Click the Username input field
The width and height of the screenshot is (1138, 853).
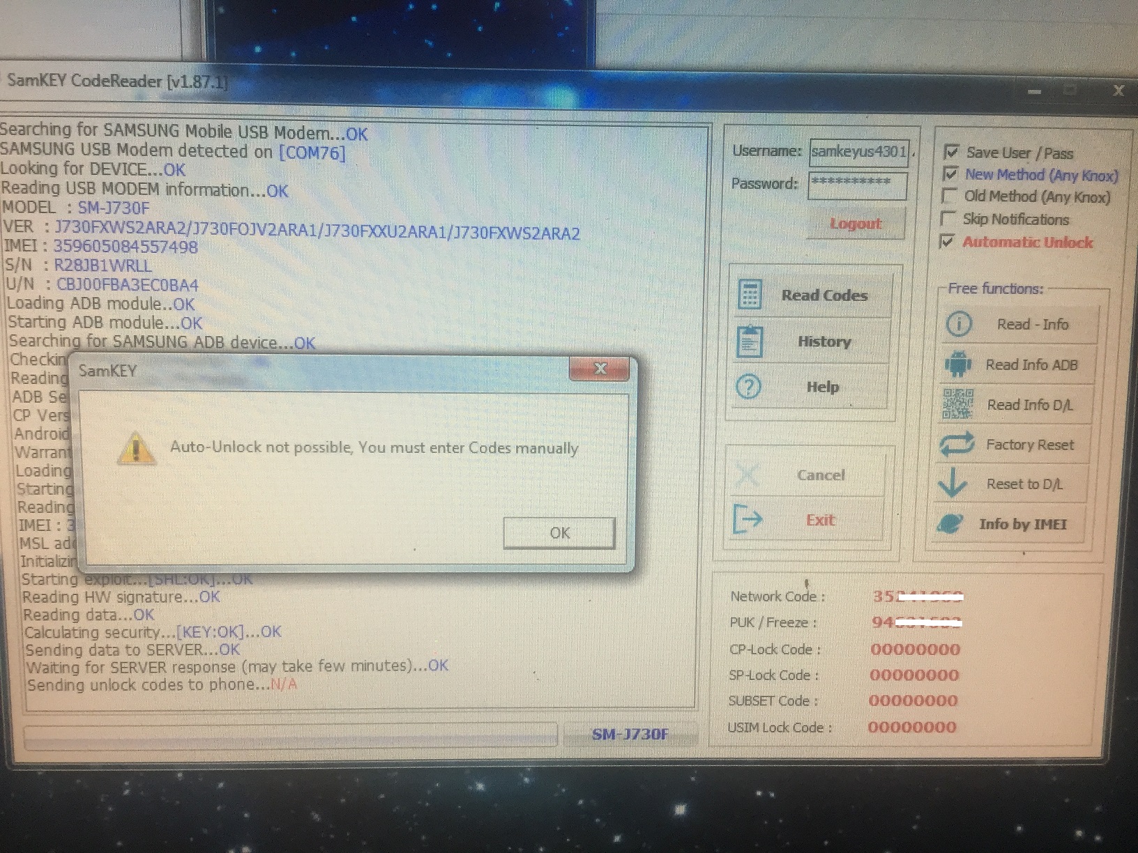[x=859, y=151]
